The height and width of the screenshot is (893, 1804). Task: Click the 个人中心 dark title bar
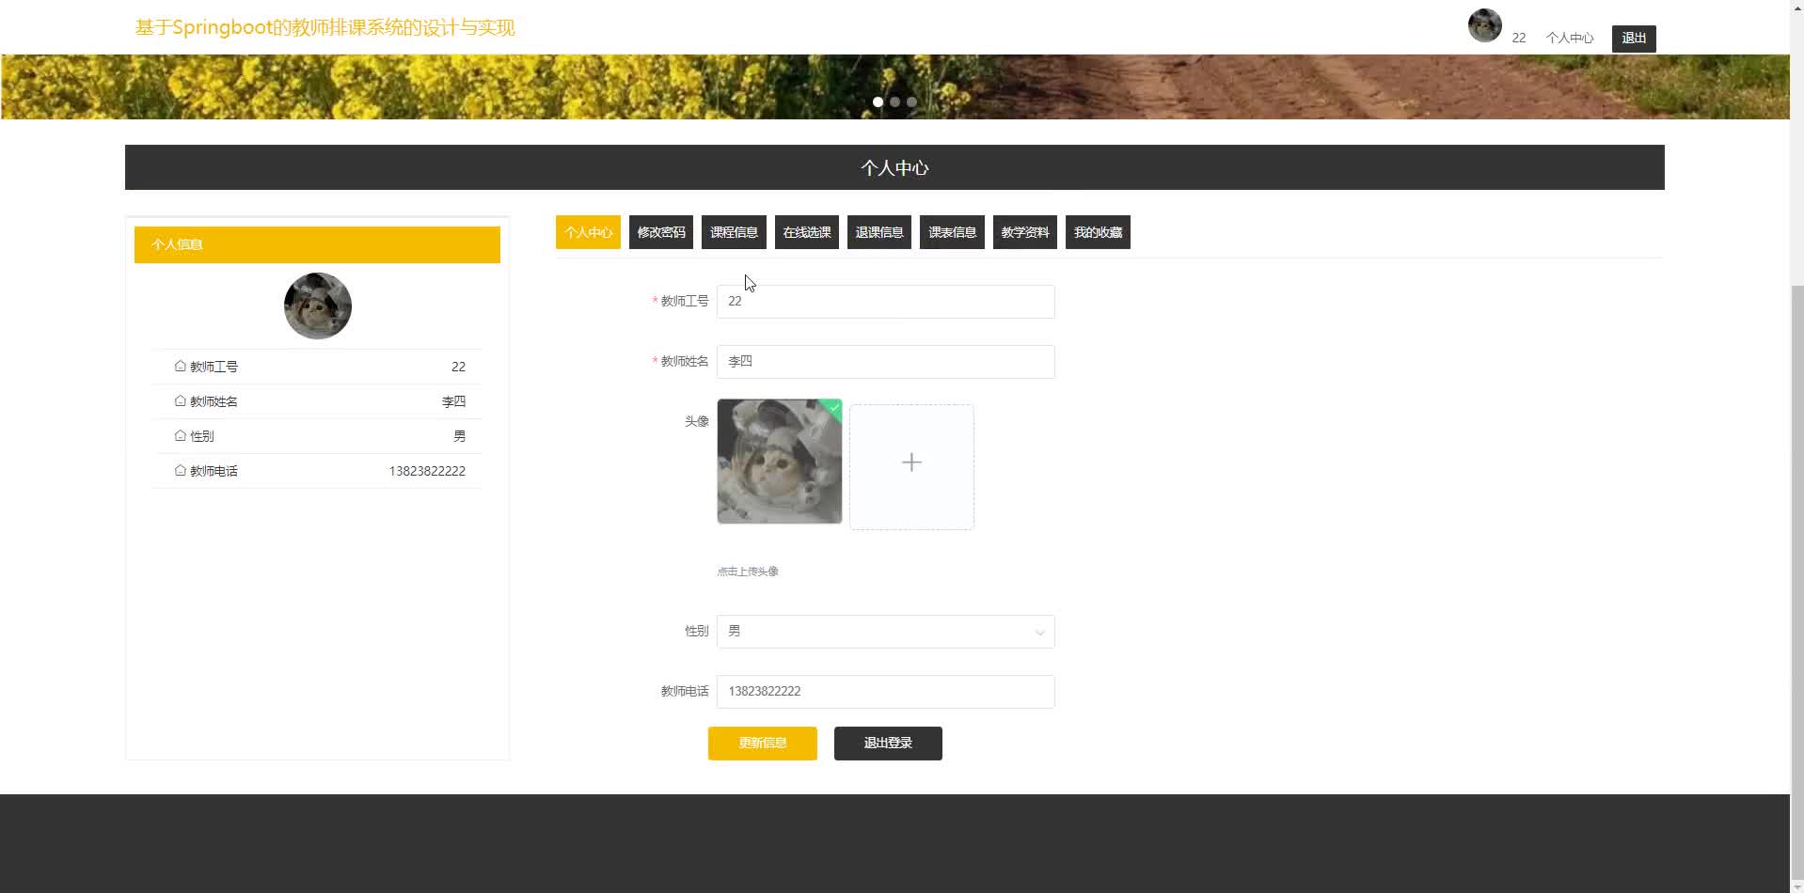894,167
